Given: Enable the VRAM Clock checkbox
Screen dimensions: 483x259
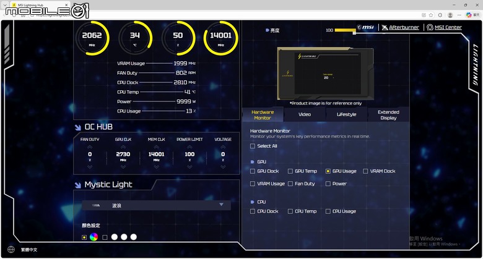Looking at the screenshot, I should pyautogui.click(x=365, y=171).
